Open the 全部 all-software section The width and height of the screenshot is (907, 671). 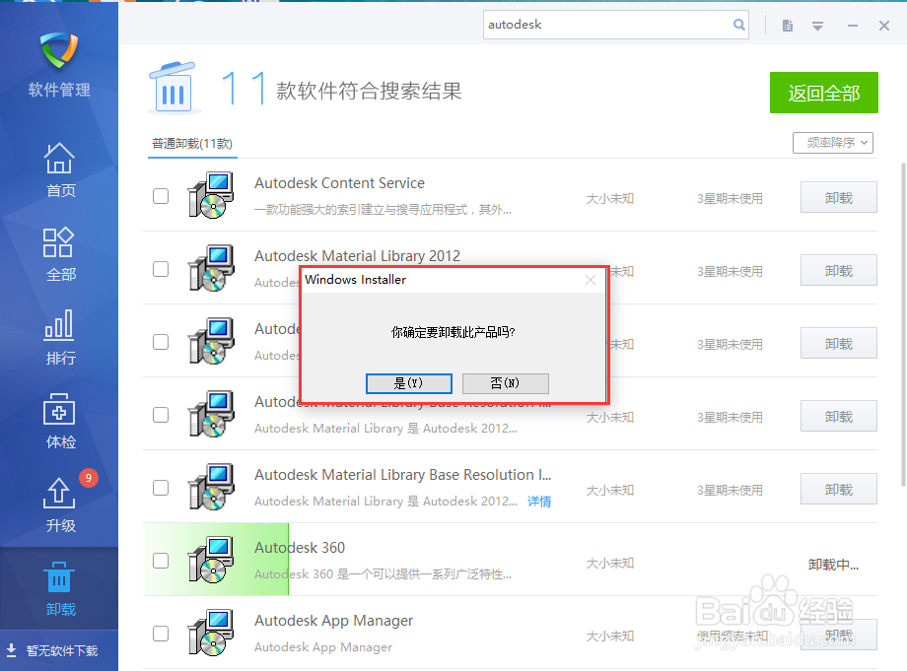59,254
